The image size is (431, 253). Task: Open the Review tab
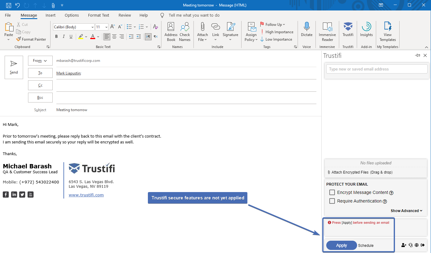[x=125, y=15]
